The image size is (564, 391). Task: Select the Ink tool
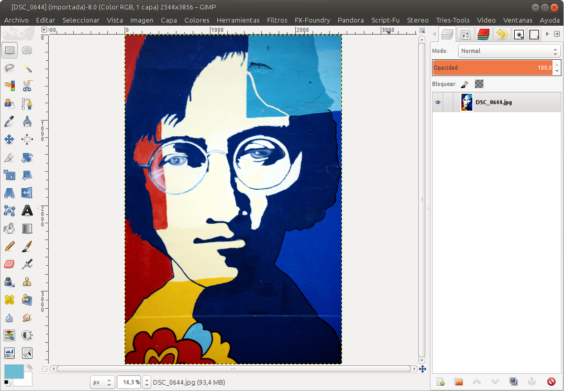(9, 282)
